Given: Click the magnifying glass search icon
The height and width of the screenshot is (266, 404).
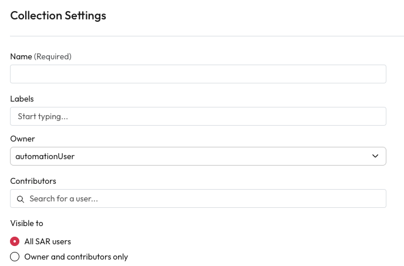Looking at the screenshot, I should 21,199.
